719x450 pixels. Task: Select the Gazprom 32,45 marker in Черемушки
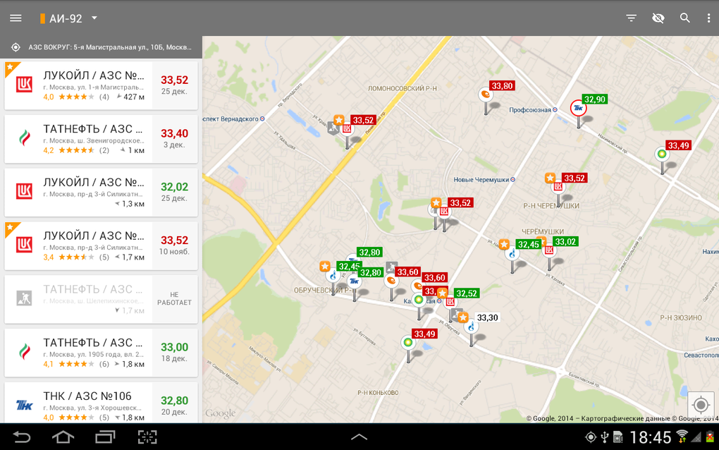point(512,254)
